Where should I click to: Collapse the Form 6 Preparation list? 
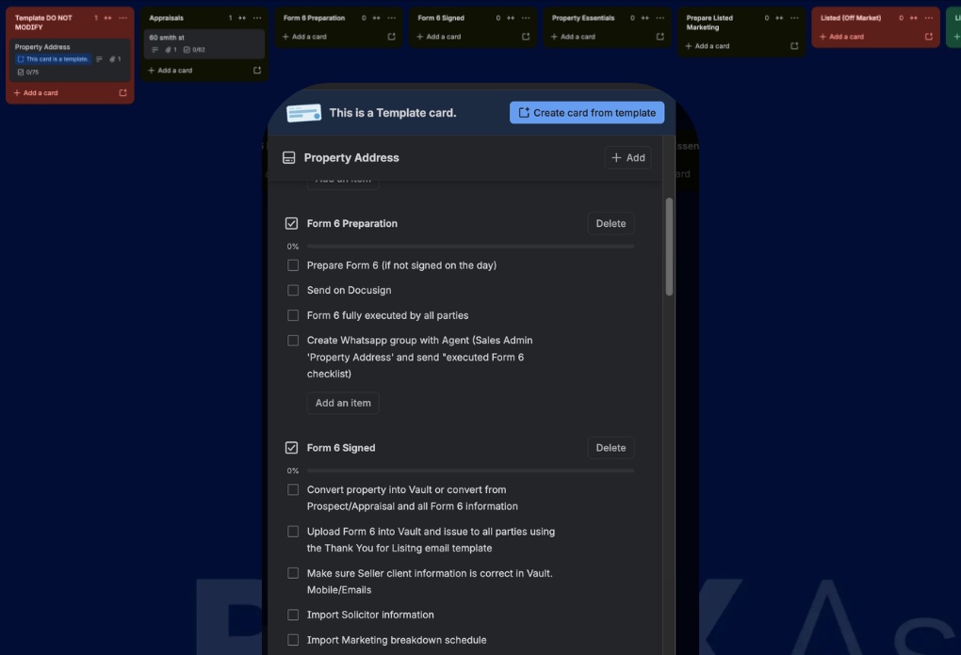point(376,18)
